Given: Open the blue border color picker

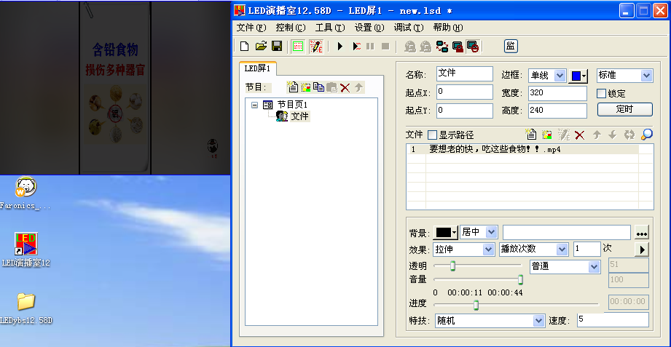Looking at the screenshot, I should (578, 76).
